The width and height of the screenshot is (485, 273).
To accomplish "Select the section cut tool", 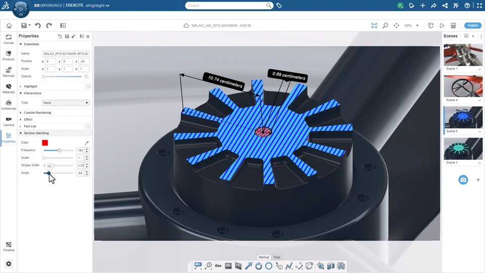I will click(x=330, y=265).
